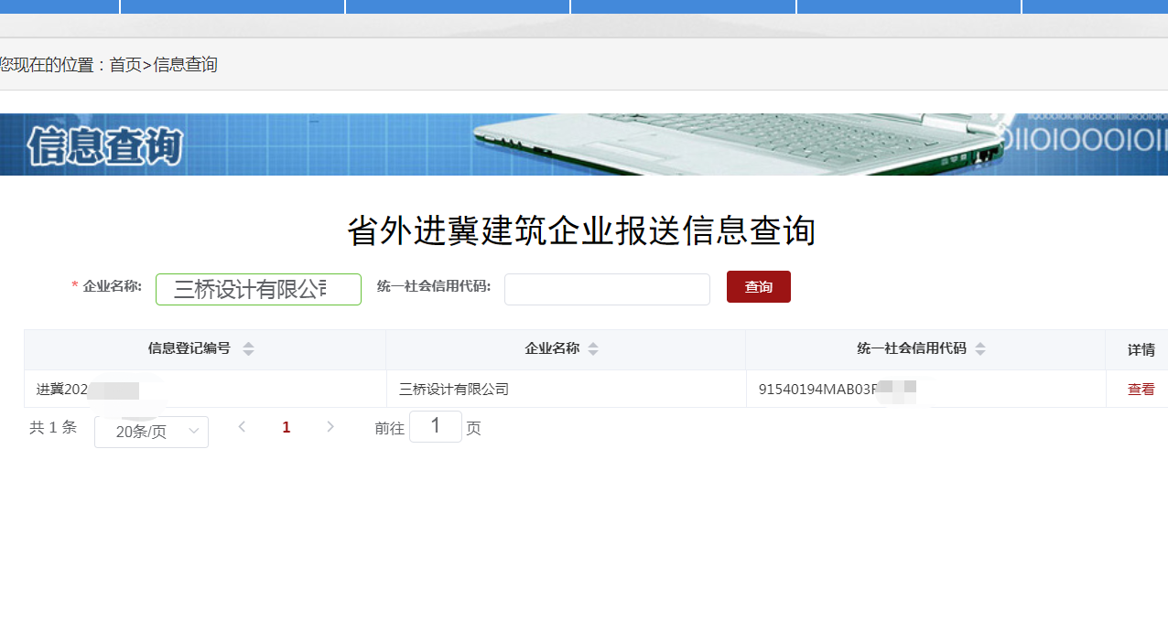Sort 统一社会信用代码 column ascending with up arrow
This screenshot has height=631, width=1168.
(980, 345)
